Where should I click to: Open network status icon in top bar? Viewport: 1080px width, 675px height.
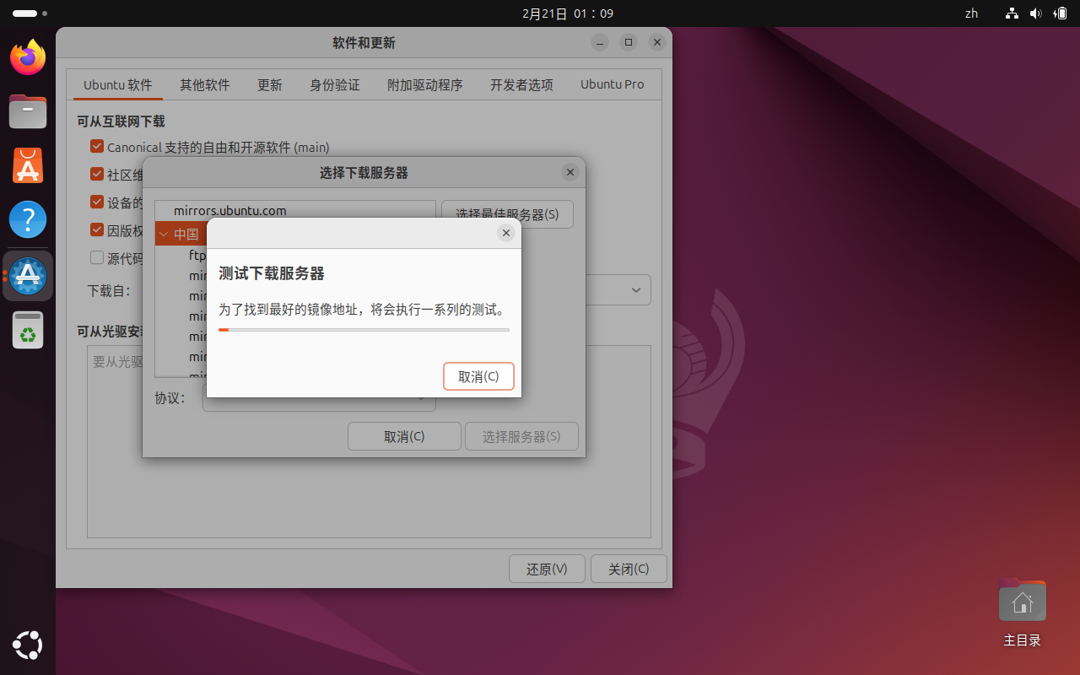1012,13
